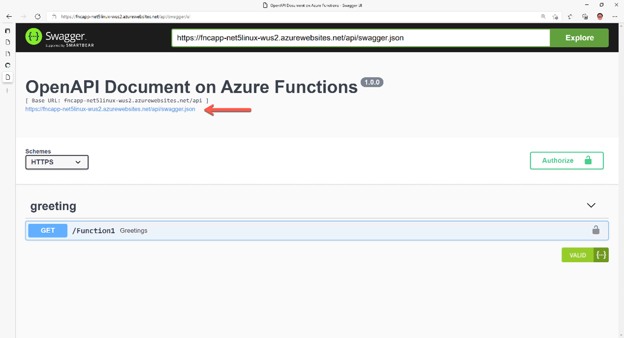Image resolution: width=624 pixels, height=338 pixels.
Task: Open the user profile avatar
Action: click(x=600, y=16)
